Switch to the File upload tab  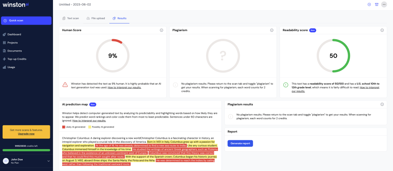point(96,18)
